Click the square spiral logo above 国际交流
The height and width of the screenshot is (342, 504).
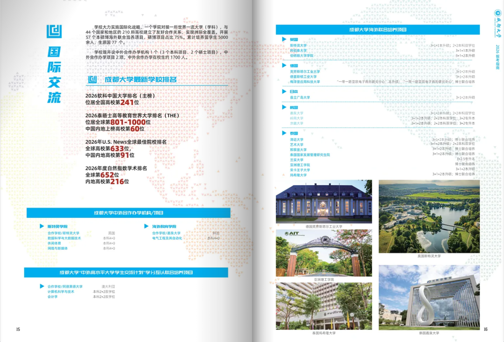(x=54, y=31)
